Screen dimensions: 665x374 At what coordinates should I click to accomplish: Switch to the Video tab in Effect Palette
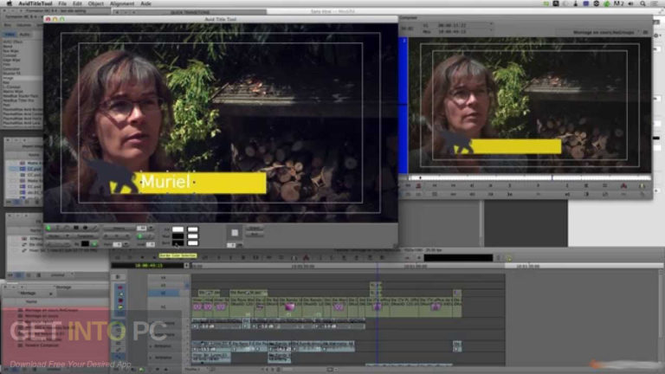click(10, 34)
